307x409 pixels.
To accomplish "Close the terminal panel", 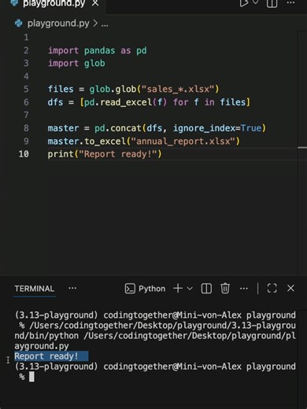I will 290,288.
